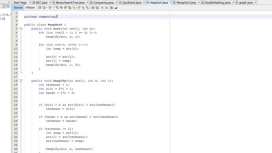This screenshot has width=272, height=153.
Task: Click 'heapify(arr, i, 0);' call
Action: 63,65
